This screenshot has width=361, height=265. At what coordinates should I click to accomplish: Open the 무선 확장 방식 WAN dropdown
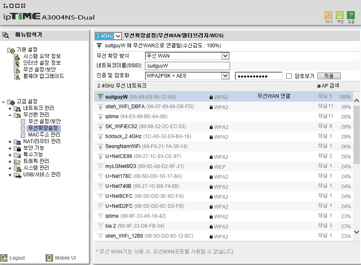point(187,56)
